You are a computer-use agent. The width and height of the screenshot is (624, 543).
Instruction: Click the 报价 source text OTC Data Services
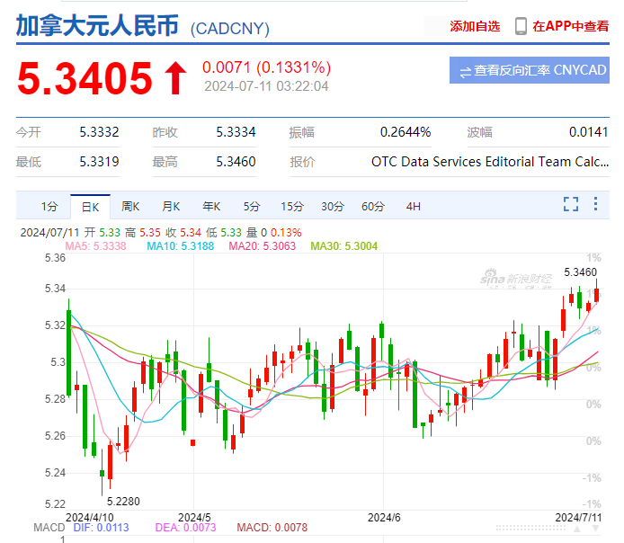[x=490, y=162]
